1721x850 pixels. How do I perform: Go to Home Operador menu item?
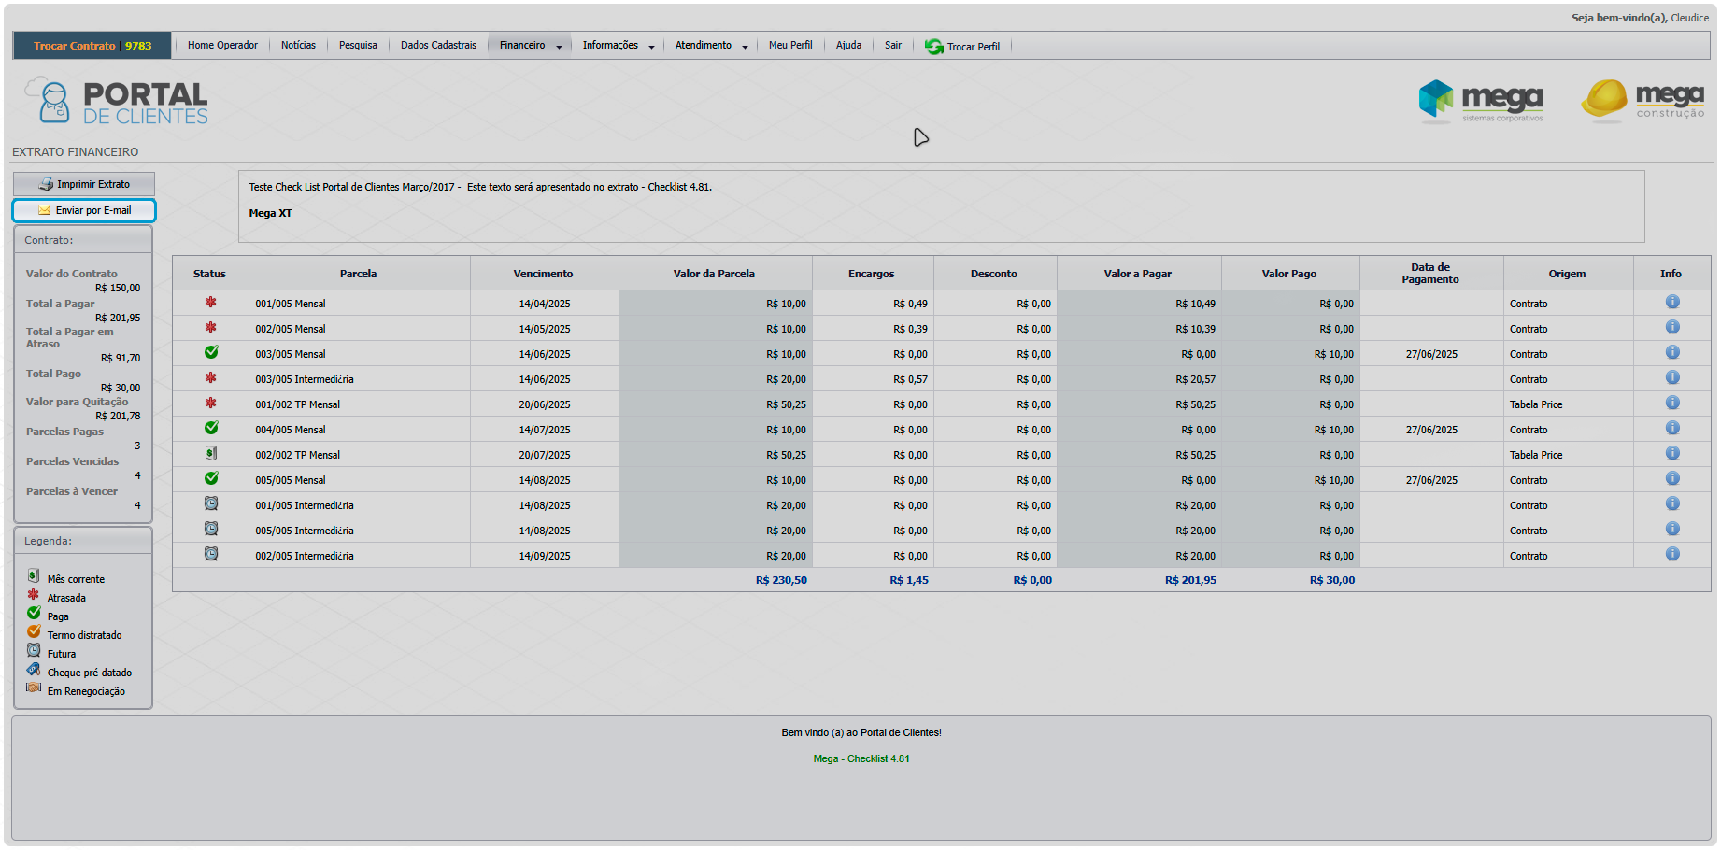coord(222,46)
